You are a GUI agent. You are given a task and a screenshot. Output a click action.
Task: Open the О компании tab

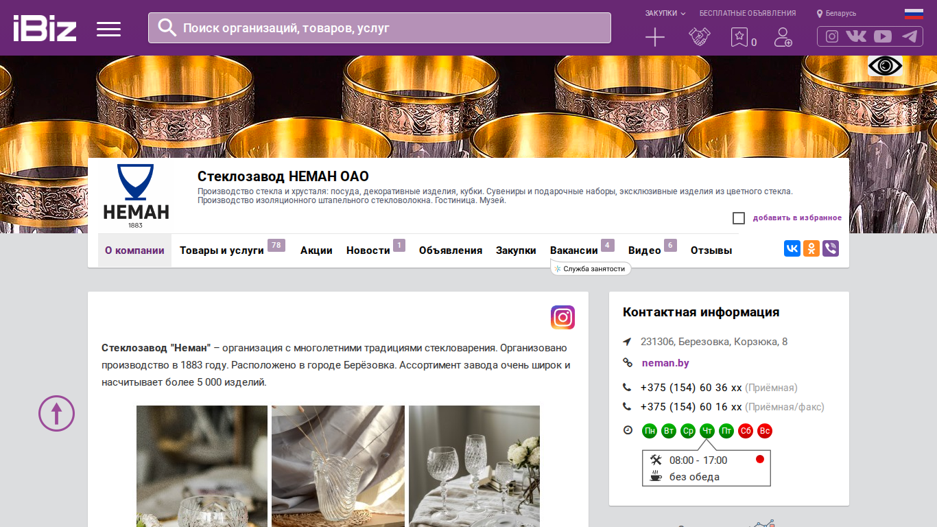tap(134, 250)
